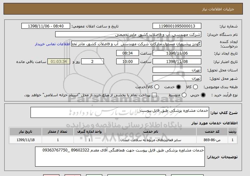Click the اطلاعات خدمات مورد نیاز heading
The image size is (250, 176).
[214, 123]
